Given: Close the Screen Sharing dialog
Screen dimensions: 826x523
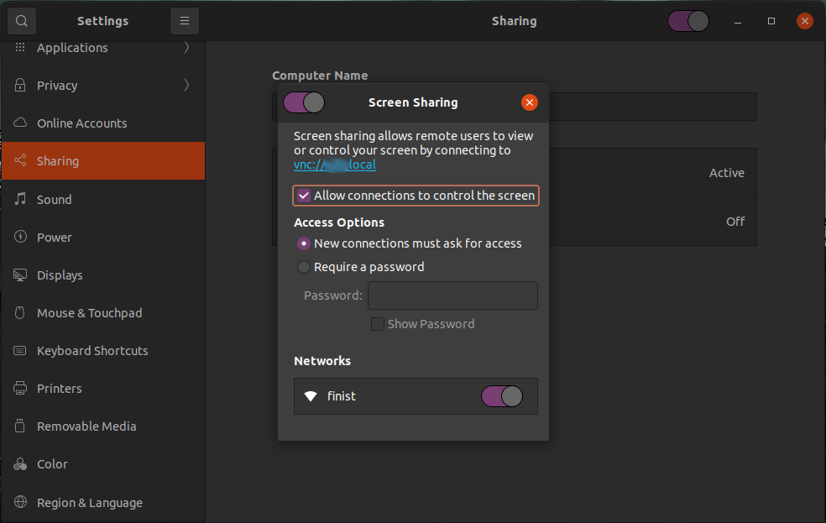Looking at the screenshot, I should (529, 102).
